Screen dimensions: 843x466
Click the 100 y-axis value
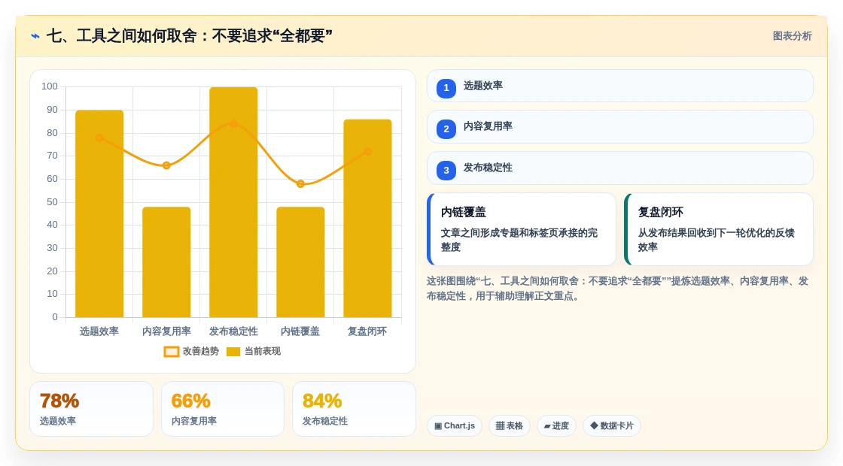pyautogui.click(x=50, y=86)
